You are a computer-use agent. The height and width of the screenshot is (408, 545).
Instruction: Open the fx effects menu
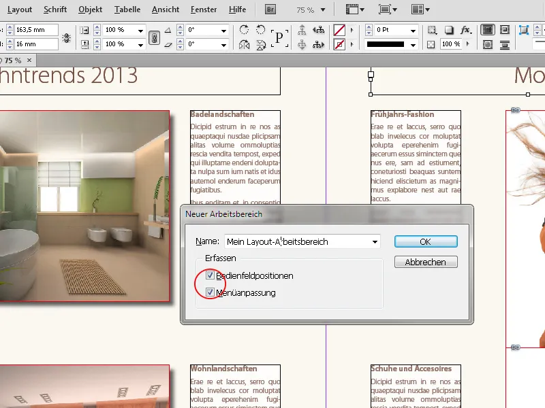pos(466,30)
